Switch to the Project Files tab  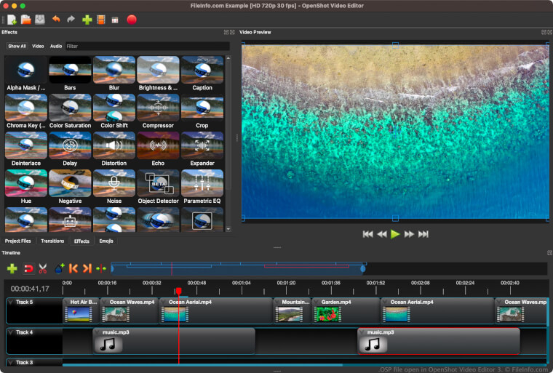click(18, 241)
